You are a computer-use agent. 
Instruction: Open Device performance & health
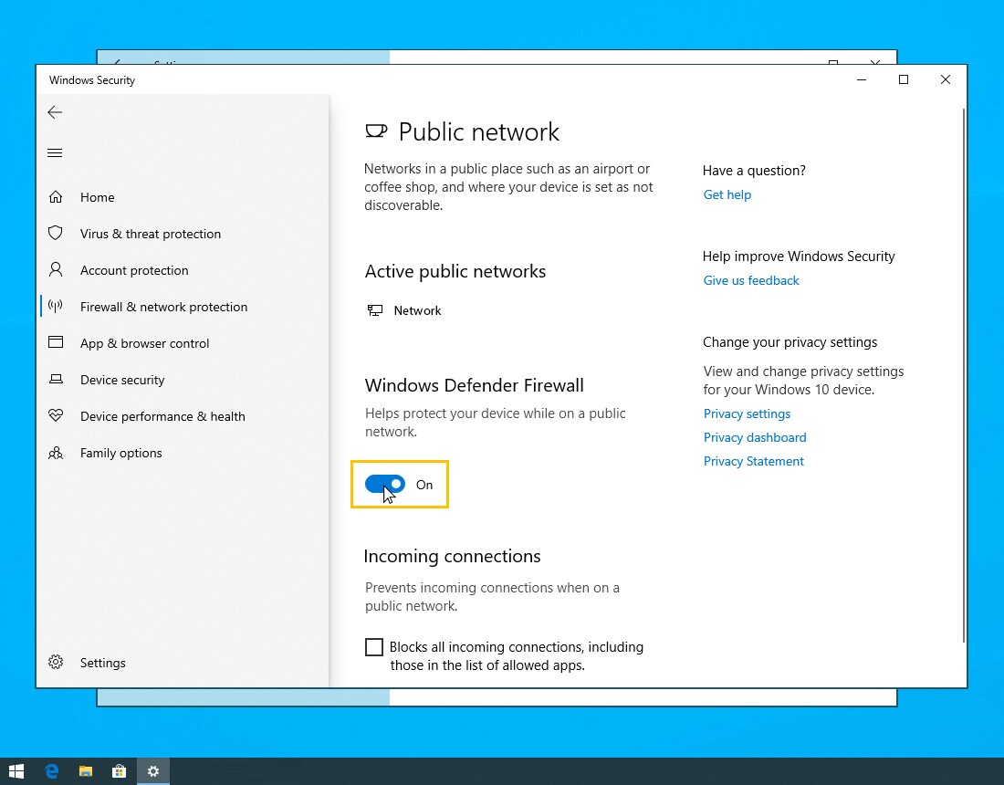162,416
